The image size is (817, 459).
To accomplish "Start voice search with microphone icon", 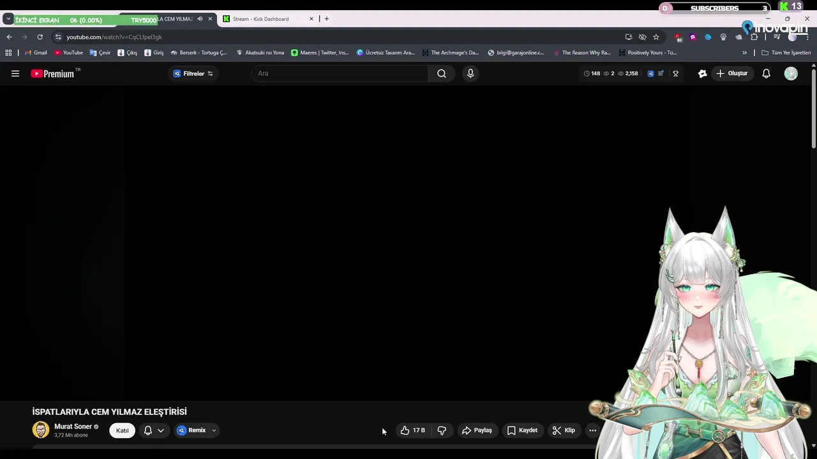I will pyautogui.click(x=470, y=73).
